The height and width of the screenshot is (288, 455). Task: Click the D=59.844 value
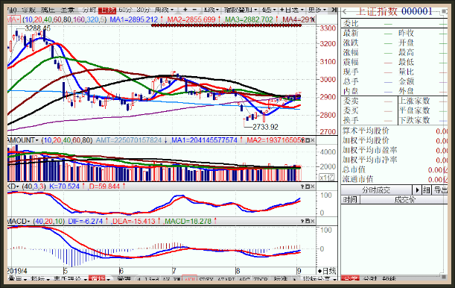104,187
